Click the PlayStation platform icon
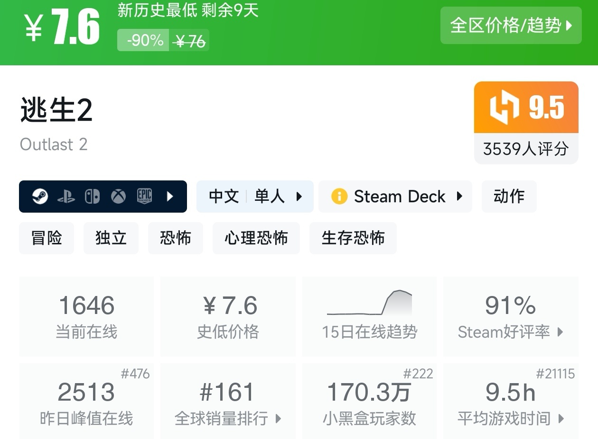Screen dimensions: 598x439 pos(66,196)
